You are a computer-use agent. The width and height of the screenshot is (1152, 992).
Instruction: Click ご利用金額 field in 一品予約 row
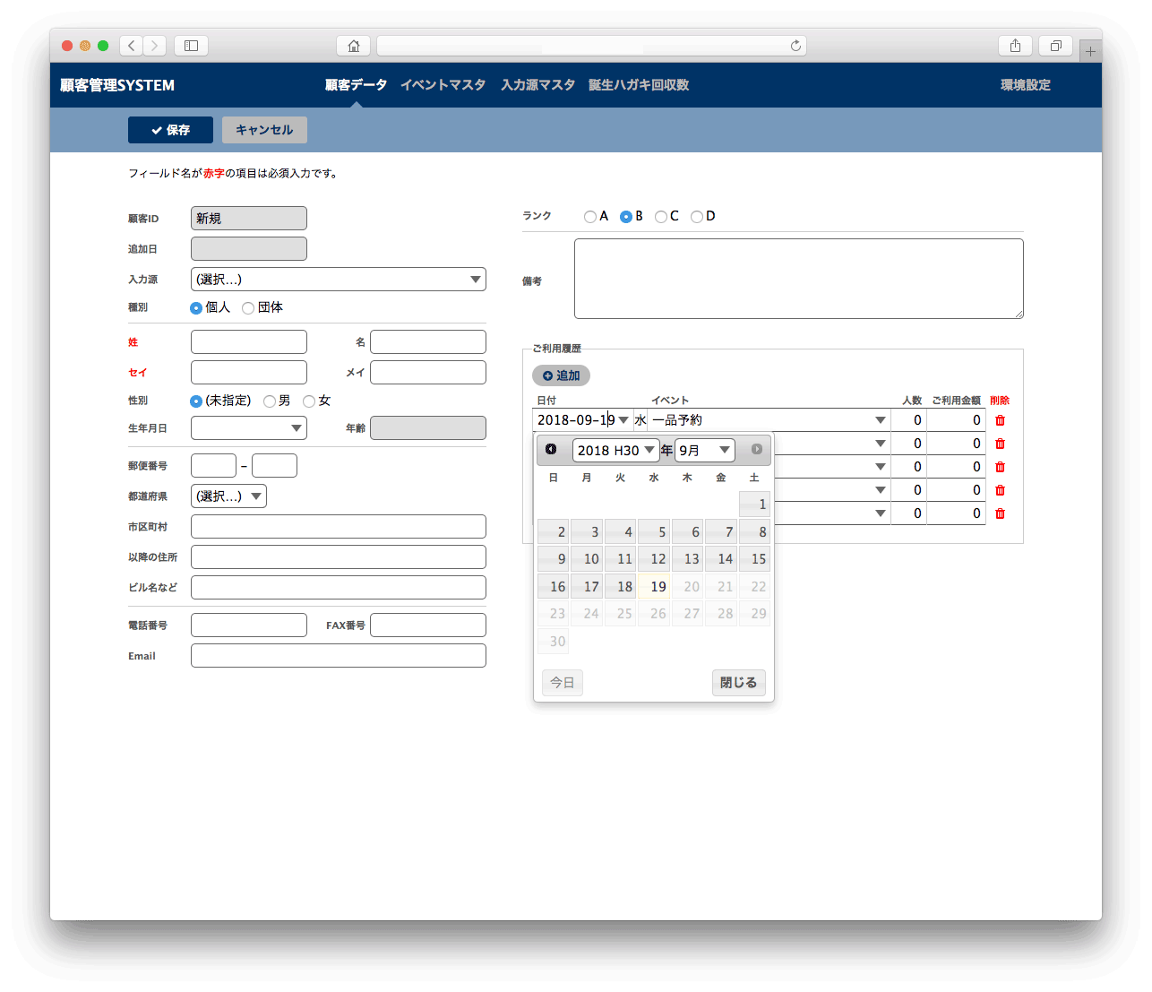956,420
